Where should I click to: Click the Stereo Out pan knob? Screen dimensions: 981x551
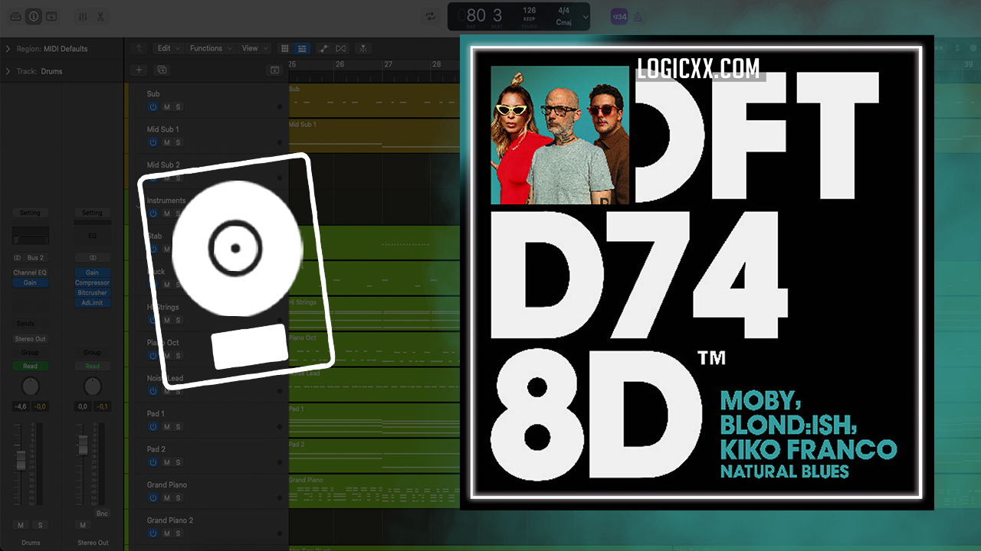pos(92,386)
